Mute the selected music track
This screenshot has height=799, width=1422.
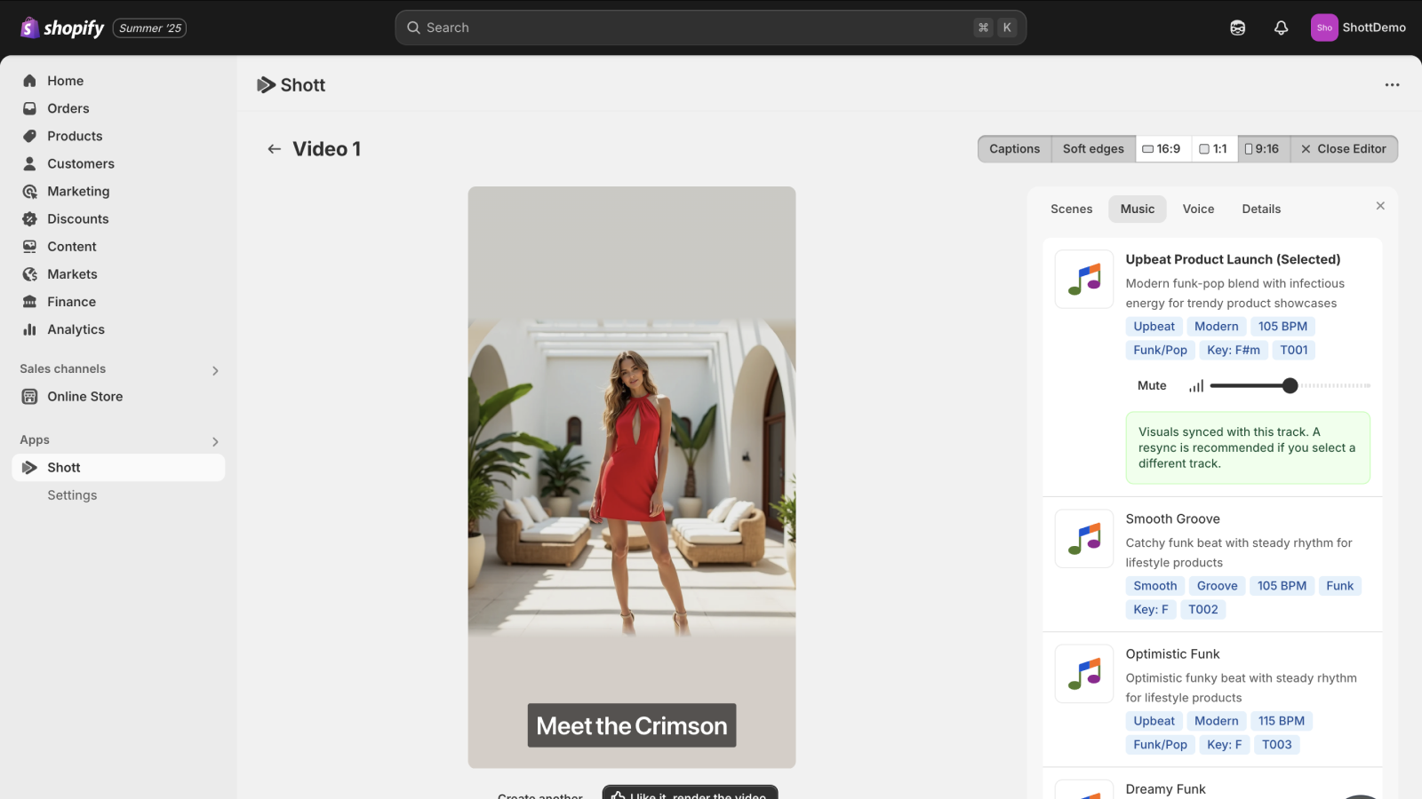(x=1152, y=385)
